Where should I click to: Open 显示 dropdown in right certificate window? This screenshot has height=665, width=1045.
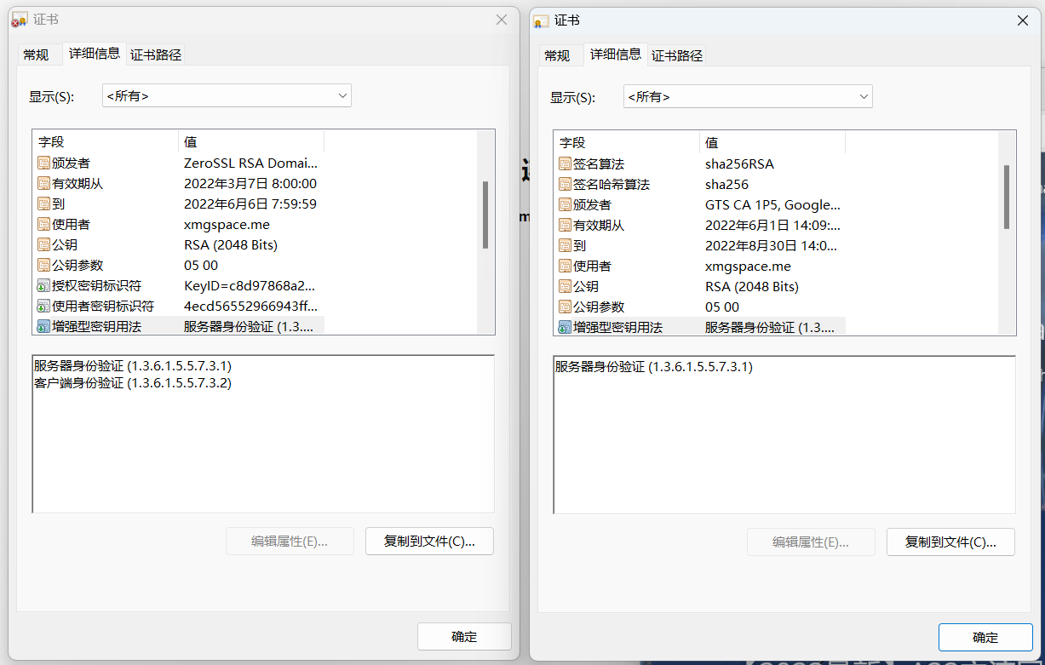coord(748,96)
